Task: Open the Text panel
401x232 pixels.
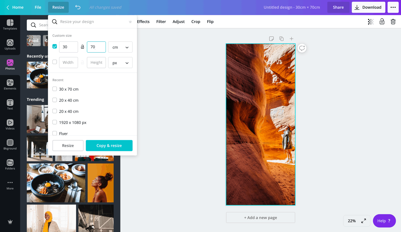Action: click(x=10, y=104)
